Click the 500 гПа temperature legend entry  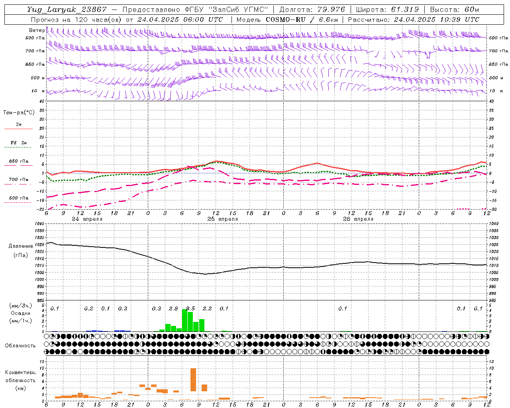(x=18, y=198)
